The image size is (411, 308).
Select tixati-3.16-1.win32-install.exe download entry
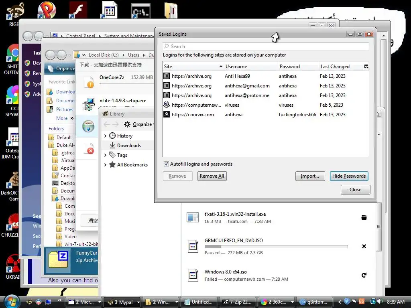point(278,218)
